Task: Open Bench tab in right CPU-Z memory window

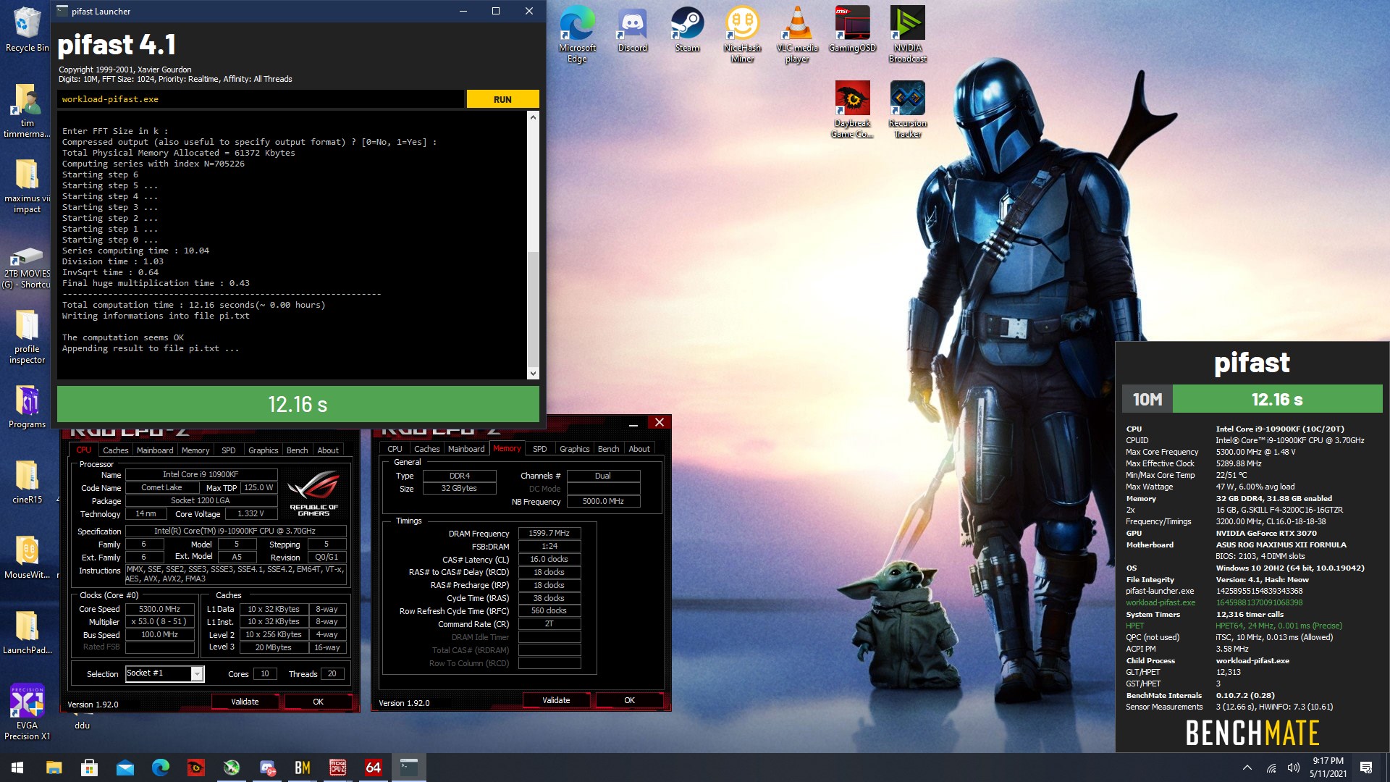Action: click(608, 448)
